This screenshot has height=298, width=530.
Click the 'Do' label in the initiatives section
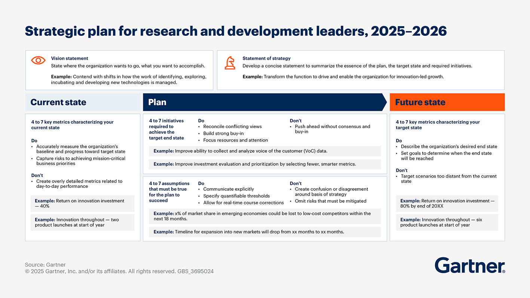click(201, 121)
